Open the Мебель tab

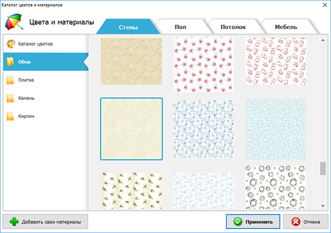286,26
